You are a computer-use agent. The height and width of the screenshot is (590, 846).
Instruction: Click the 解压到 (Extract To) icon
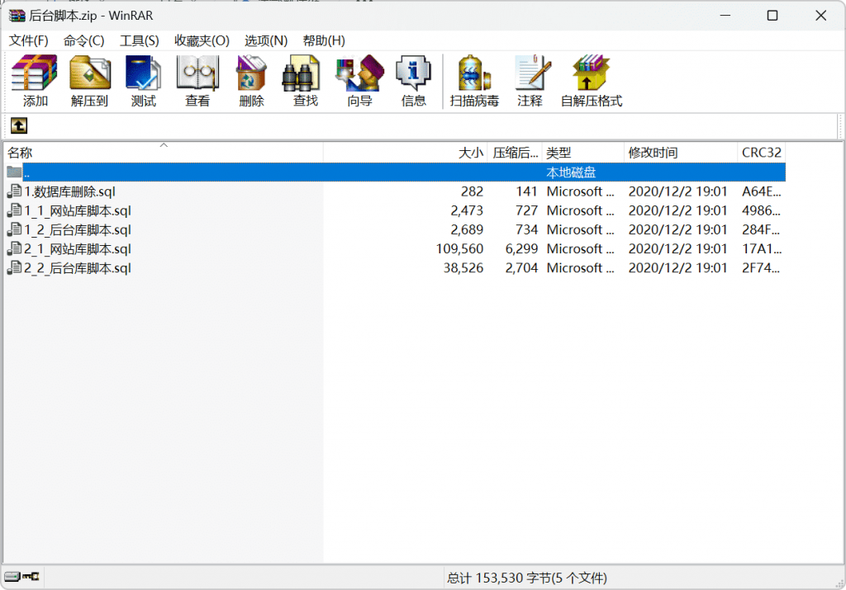[89, 81]
